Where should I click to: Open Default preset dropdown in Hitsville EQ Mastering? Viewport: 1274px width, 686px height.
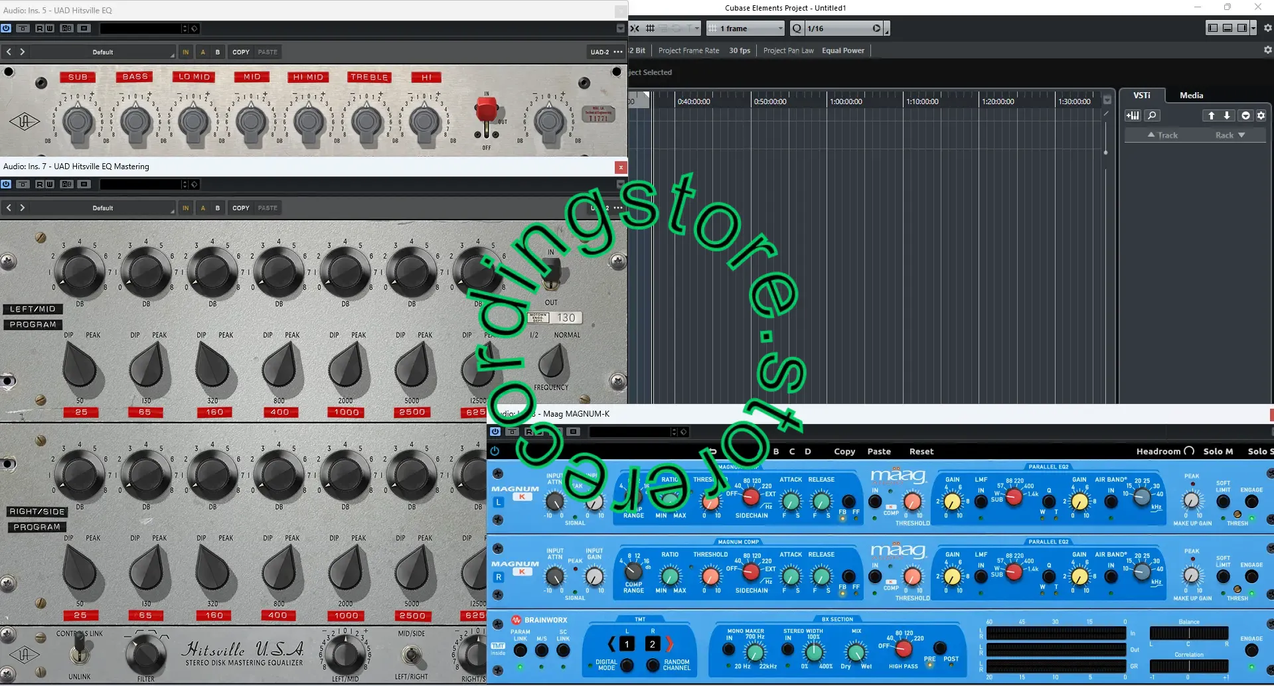coord(103,208)
